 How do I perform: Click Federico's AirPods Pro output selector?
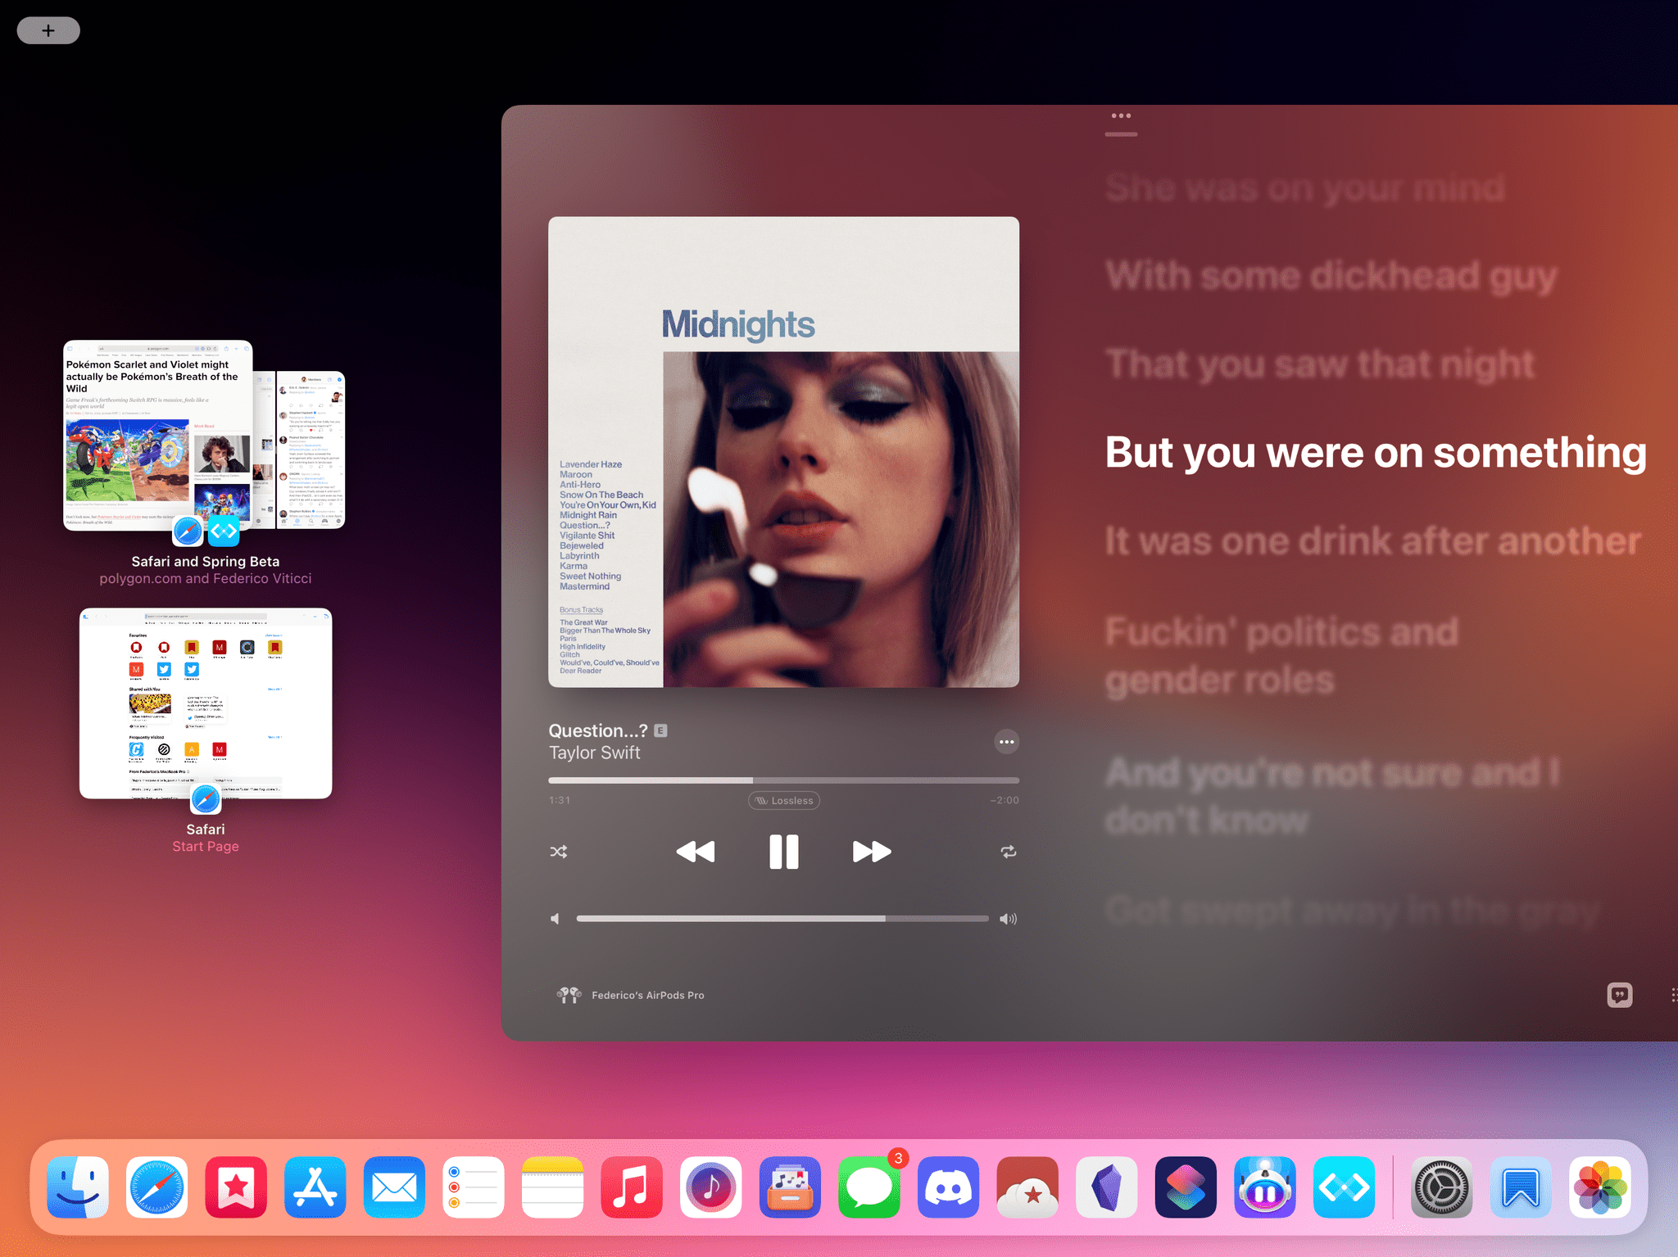pyautogui.click(x=630, y=995)
